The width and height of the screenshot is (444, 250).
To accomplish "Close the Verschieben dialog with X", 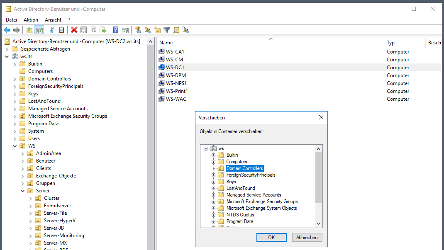I will click(321, 117).
